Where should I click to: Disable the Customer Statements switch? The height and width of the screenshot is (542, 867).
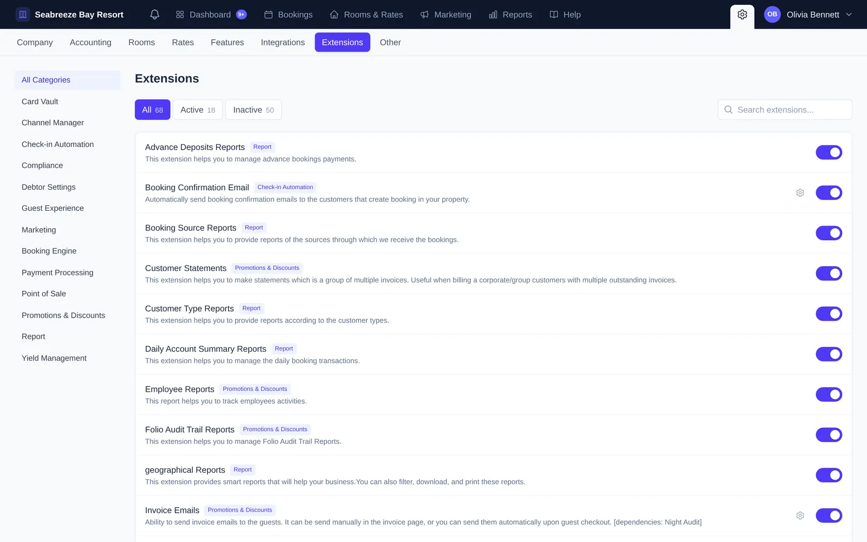tap(829, 273)
